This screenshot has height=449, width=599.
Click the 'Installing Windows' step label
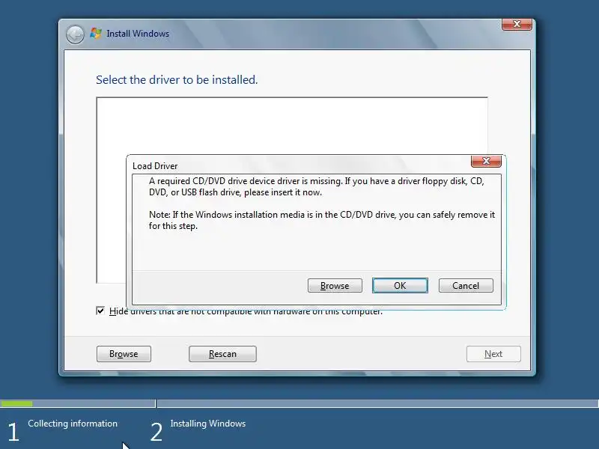point(208,424)
